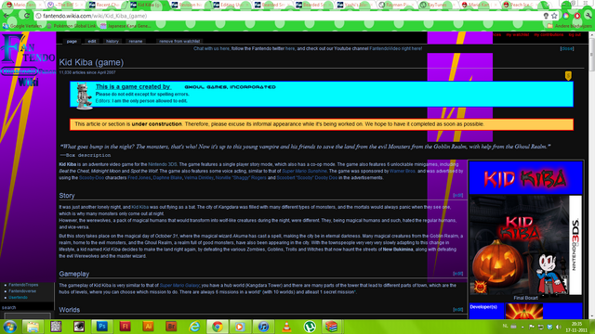The width and height of the screenshot is (595, 334).
Task: Reload the page with the refresh icon
Action: 27,16
